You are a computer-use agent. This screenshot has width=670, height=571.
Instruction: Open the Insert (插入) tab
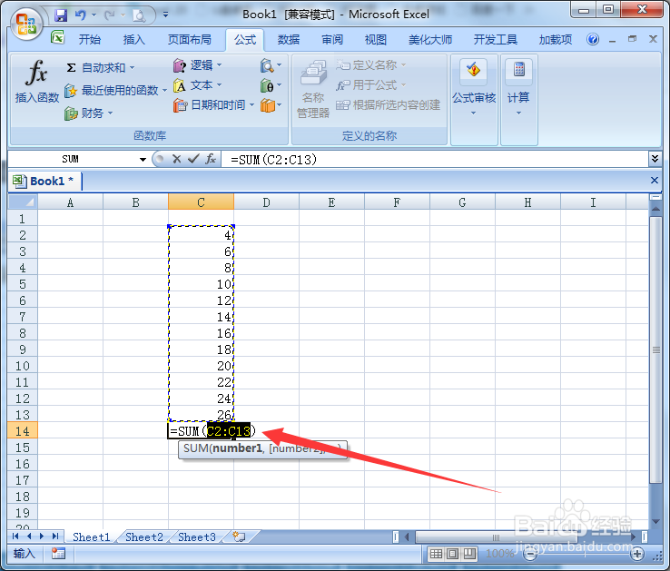[133, 40]
